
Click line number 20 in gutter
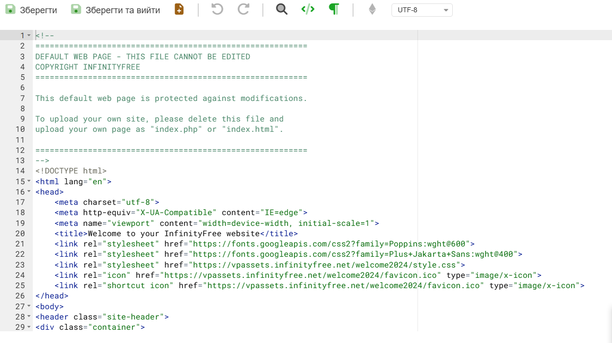[20, 234]
